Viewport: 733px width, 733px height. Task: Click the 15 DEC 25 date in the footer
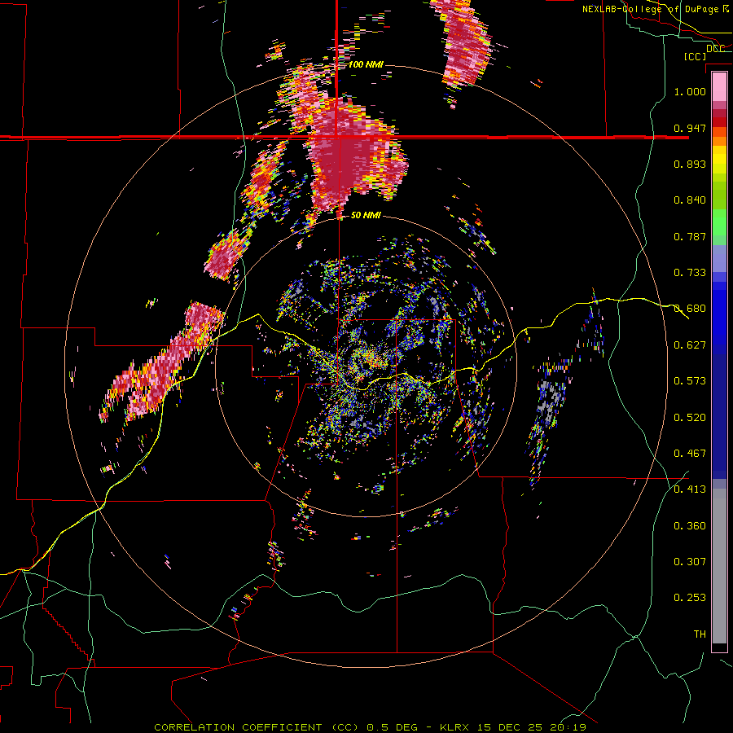510,727
